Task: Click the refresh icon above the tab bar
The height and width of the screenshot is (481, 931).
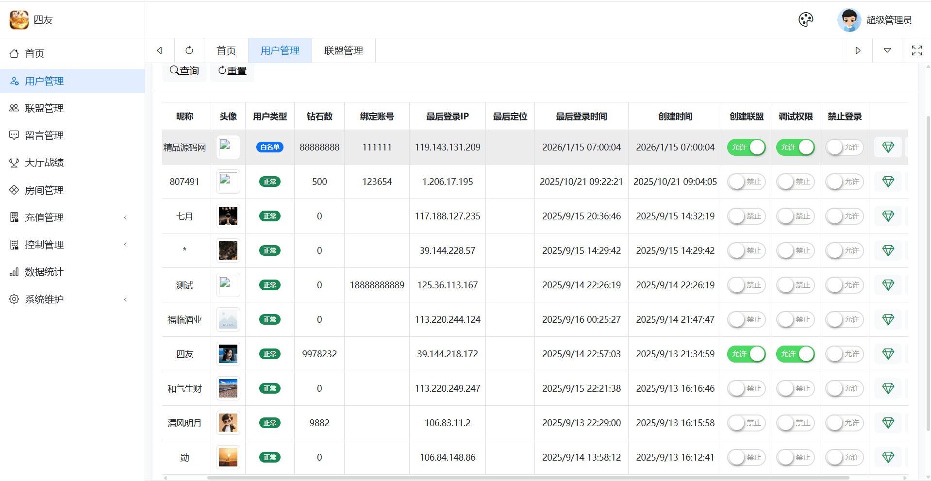Action: click(x=189, y=50)
